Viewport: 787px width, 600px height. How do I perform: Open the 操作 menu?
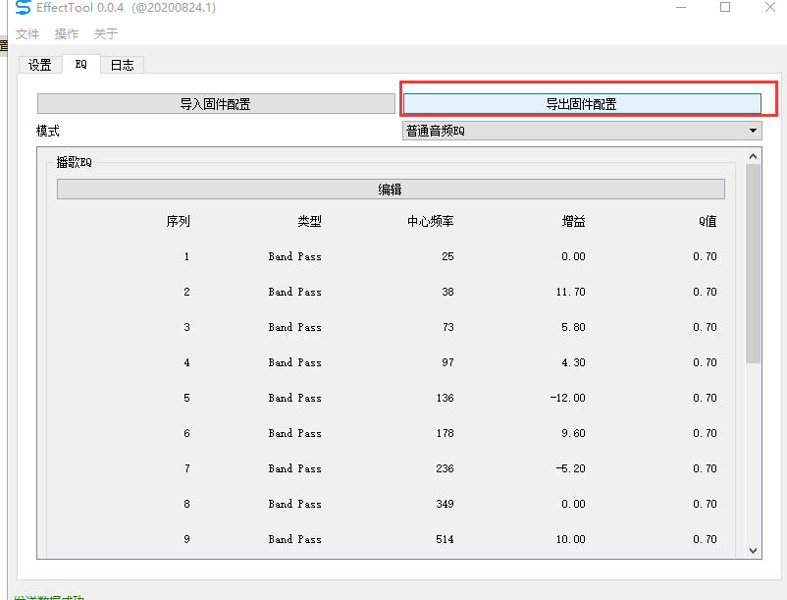pyautogui.click(x=67, y=33)
